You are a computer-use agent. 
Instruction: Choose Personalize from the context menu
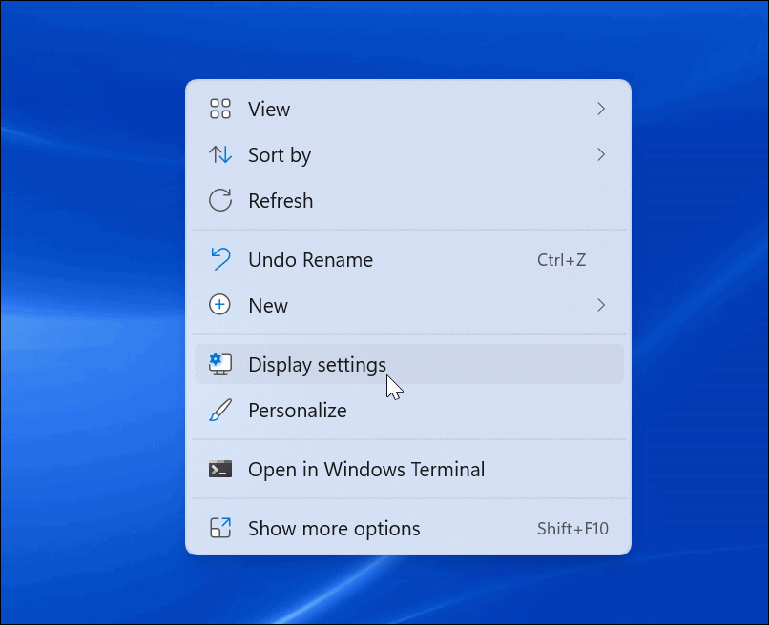pos(408,410)
